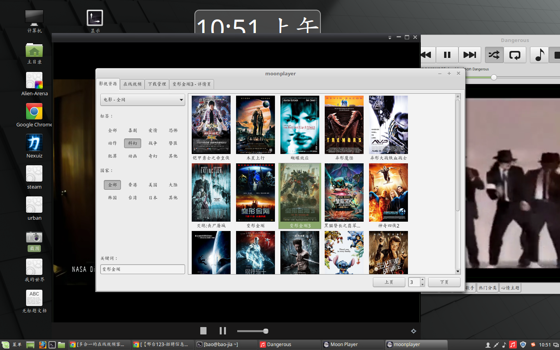Go to next page with 下页 button
Viewport: 560px width, 350px height.
click(444, 282)
